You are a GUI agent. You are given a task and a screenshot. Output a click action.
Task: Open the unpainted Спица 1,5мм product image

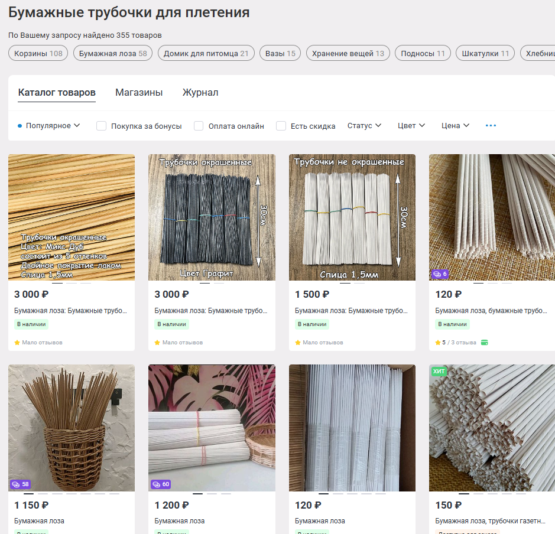[x=352, y=217]
